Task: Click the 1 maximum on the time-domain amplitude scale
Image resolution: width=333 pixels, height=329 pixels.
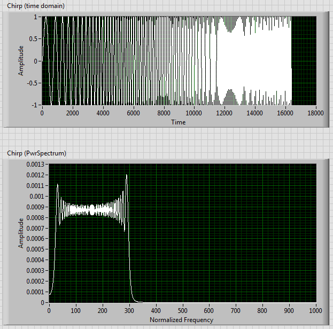Action: 35,17
